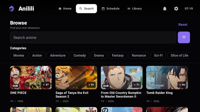Filter by the Fantasy category
This screenshot has height=112, width=200.
[118, 55]
